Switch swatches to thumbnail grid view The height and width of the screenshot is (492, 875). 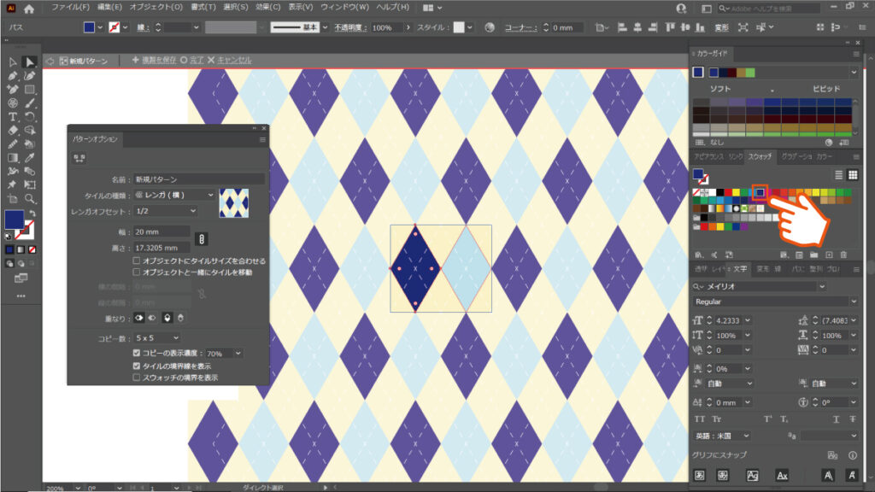point(853,175)
